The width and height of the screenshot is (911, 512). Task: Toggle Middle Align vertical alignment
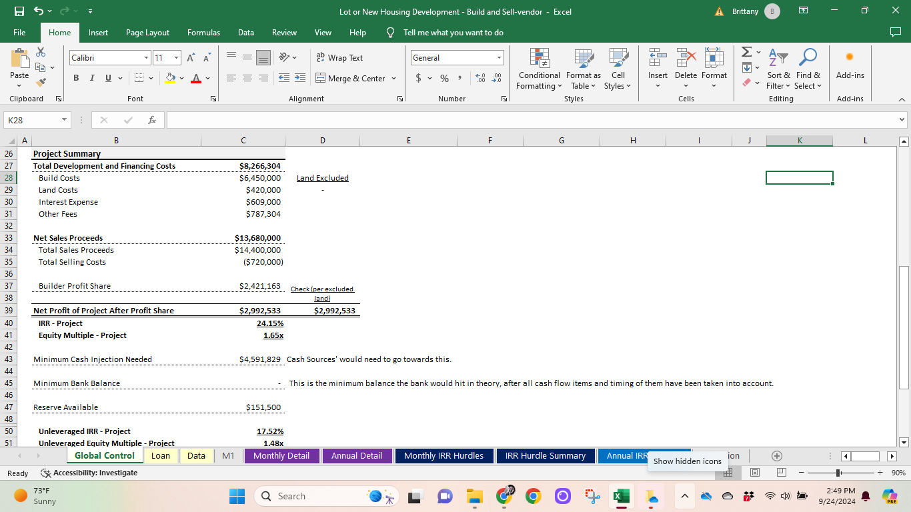(x=247, y=58)
